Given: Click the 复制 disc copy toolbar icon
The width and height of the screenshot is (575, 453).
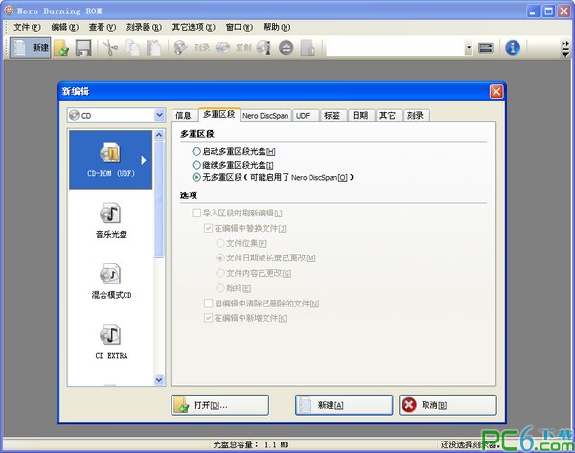Looking at the screenshot, I should 233,48.
